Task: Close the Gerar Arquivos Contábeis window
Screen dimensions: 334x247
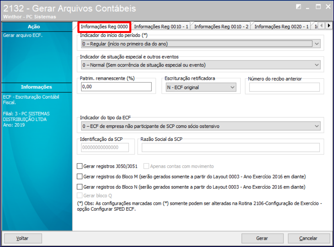Action: 328,7
